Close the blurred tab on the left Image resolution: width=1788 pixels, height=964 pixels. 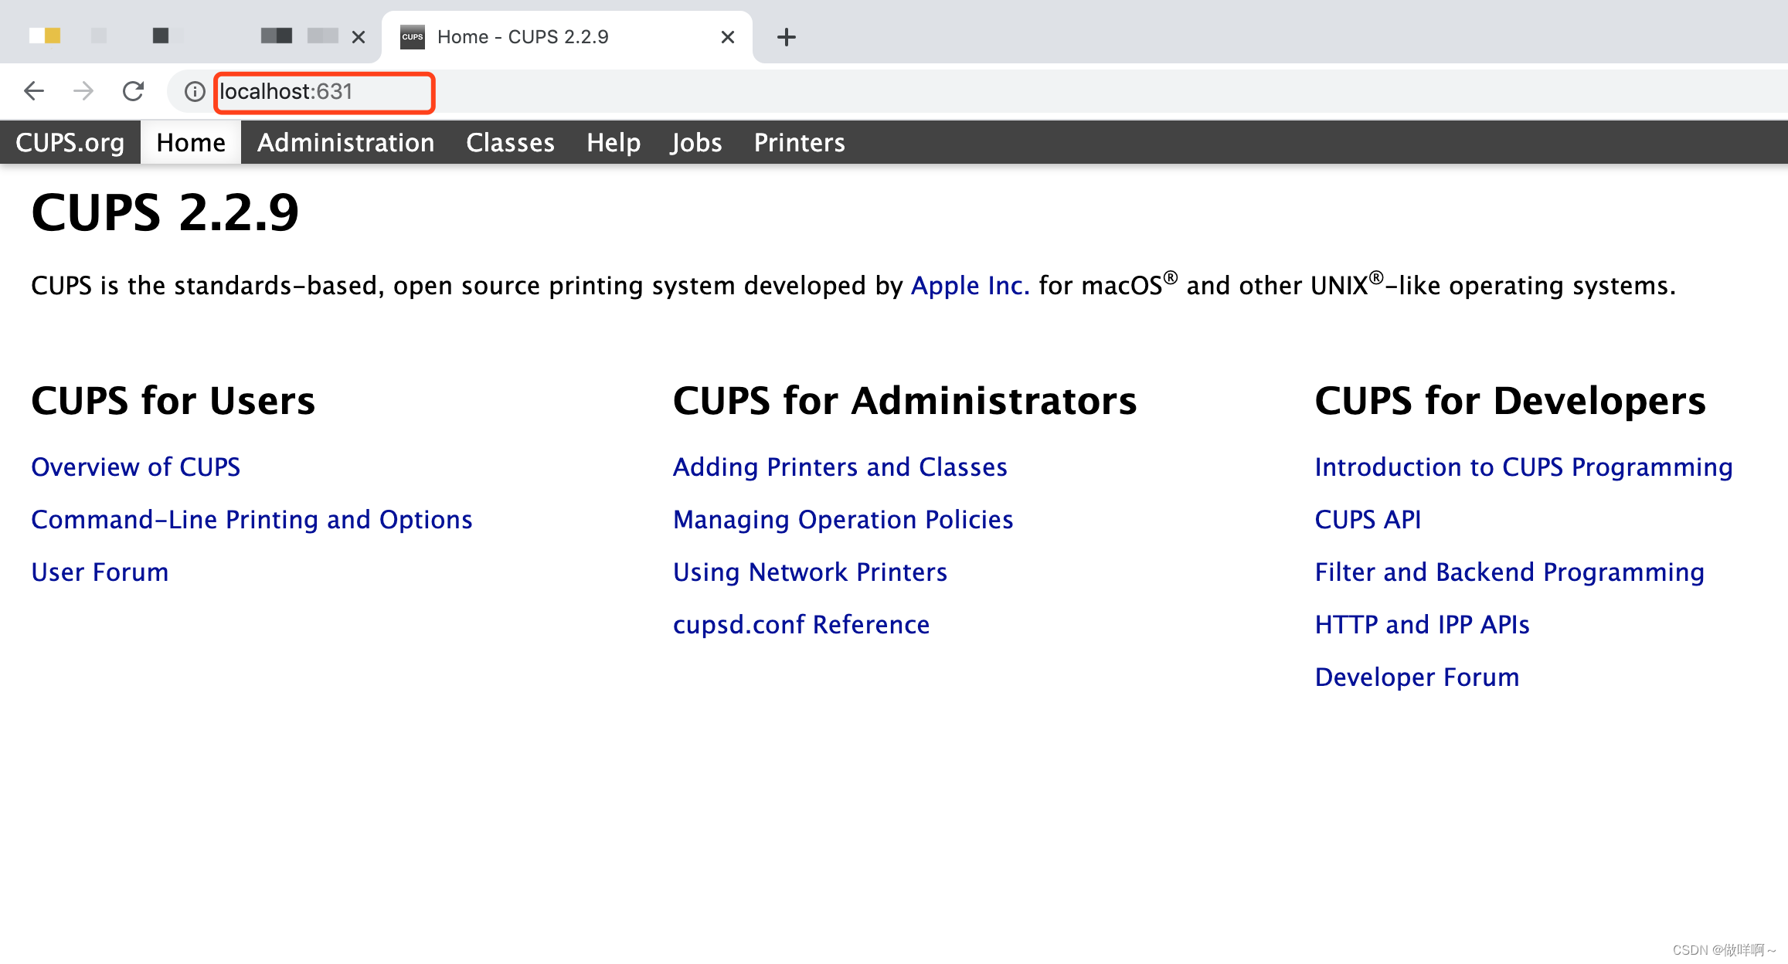tap(359, 37)
